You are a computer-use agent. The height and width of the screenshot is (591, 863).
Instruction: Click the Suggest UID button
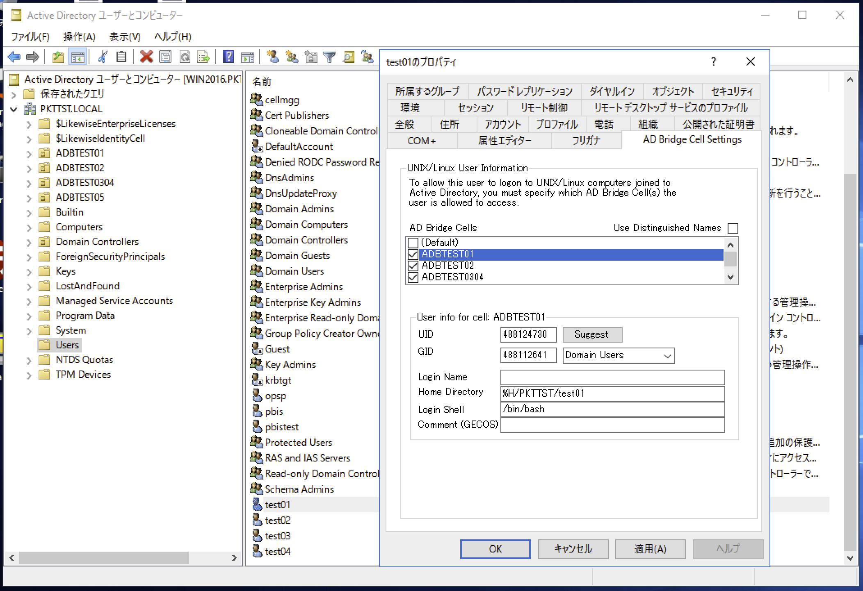tap(592, 334)
